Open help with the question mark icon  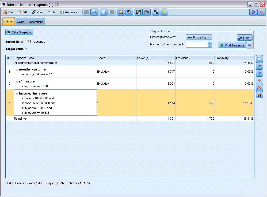pyautogui.click(x=253, y=12)
